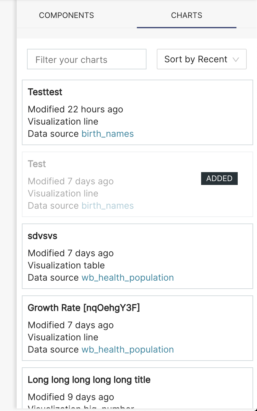Click 'Modified 22 hours ago' in Testtest card
The image size is (257, 411).
click(x=75, y=109)
